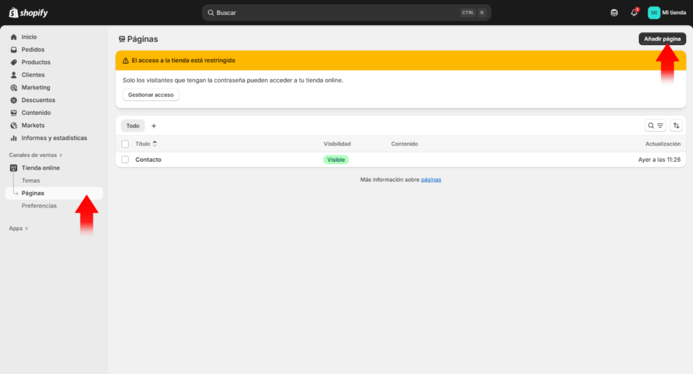Select the Todo tab

point(133,126)
